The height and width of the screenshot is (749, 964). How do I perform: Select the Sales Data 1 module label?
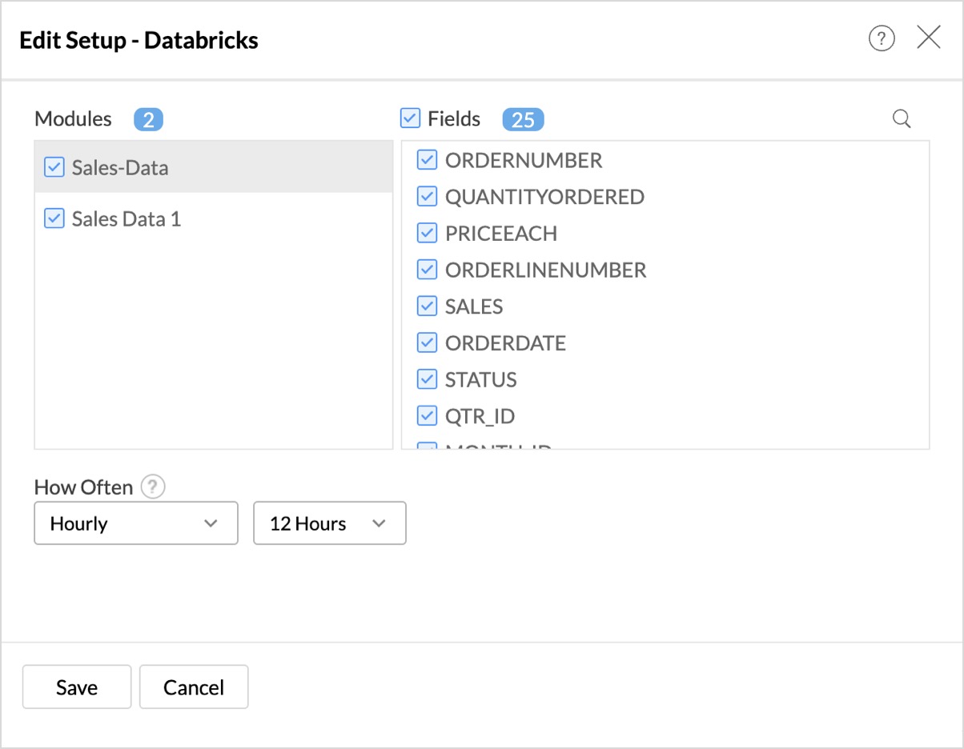click(x=127, y=218)
